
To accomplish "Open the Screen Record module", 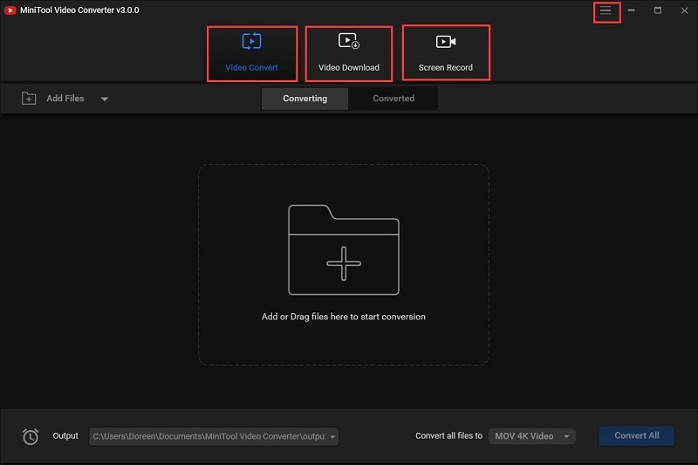I will tap(446, 53).
